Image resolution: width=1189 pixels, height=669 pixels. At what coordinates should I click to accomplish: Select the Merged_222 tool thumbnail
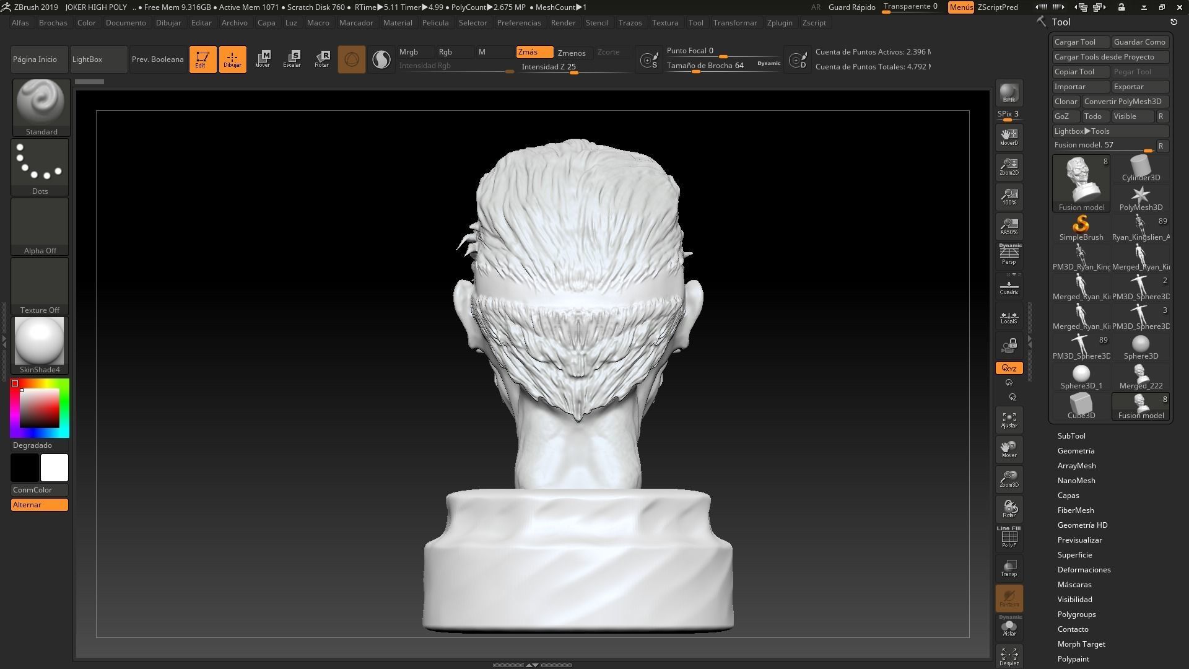[1141, 377]
